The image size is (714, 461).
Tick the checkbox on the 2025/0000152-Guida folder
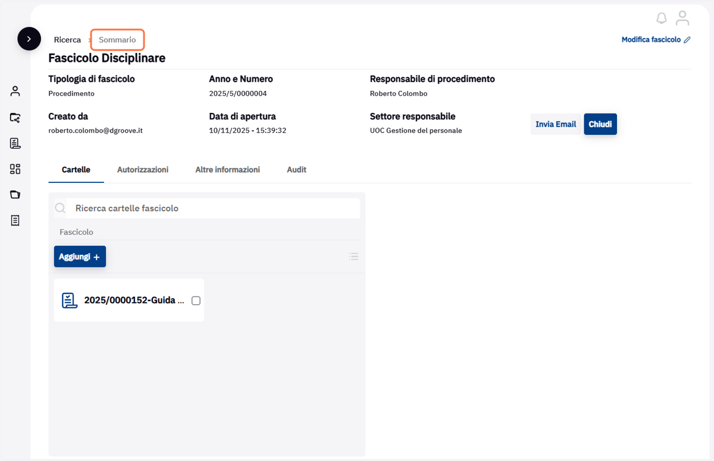click(196, 301)
